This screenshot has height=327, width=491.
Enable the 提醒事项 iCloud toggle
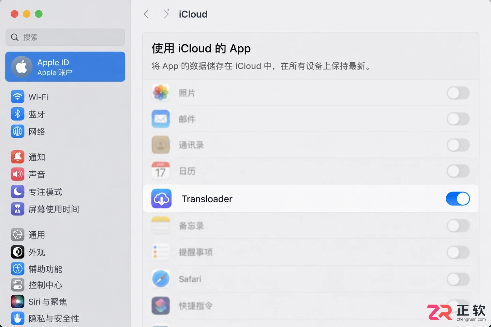point(458,252)
